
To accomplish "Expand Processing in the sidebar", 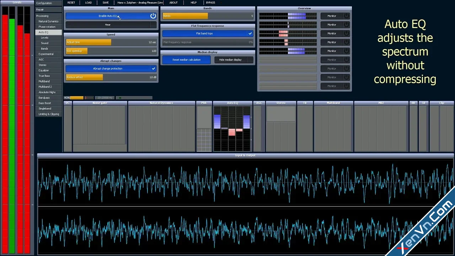I will tap(48, 16).
